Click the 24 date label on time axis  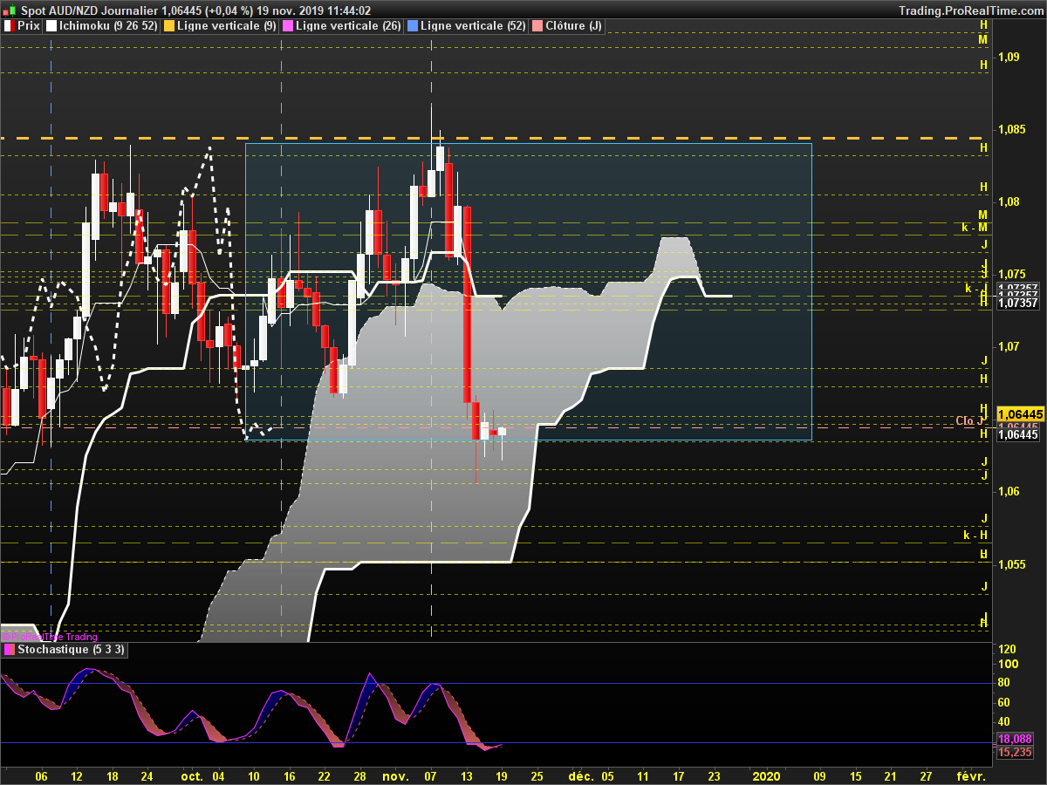tap(147, 775)
